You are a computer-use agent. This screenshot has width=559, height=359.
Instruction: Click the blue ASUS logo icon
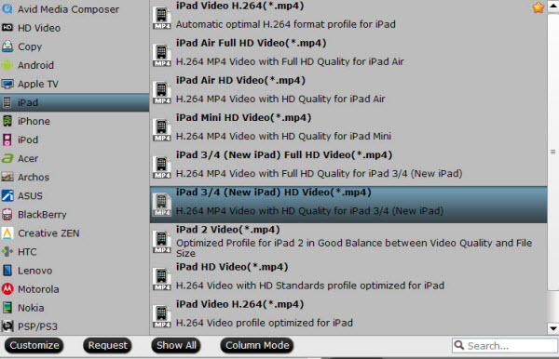pos(7,195)
